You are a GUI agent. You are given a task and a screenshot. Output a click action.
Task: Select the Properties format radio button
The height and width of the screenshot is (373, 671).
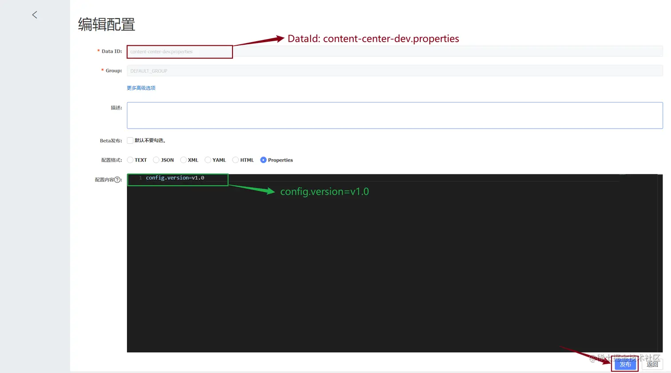coord(263,160)
